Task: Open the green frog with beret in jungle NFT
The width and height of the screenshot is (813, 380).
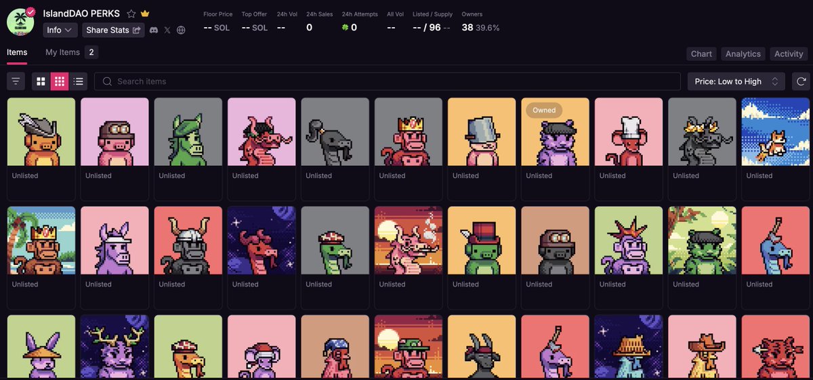Action: coord(702,240)
